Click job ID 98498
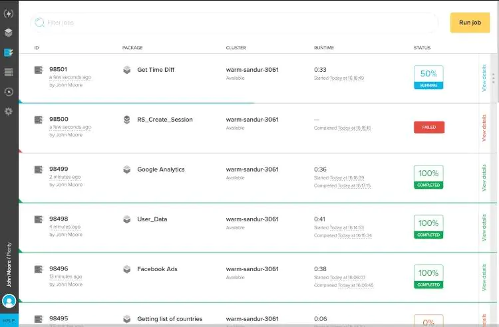Image resolution: width=499 pixels, height=327 pixels. pos(59,219)
